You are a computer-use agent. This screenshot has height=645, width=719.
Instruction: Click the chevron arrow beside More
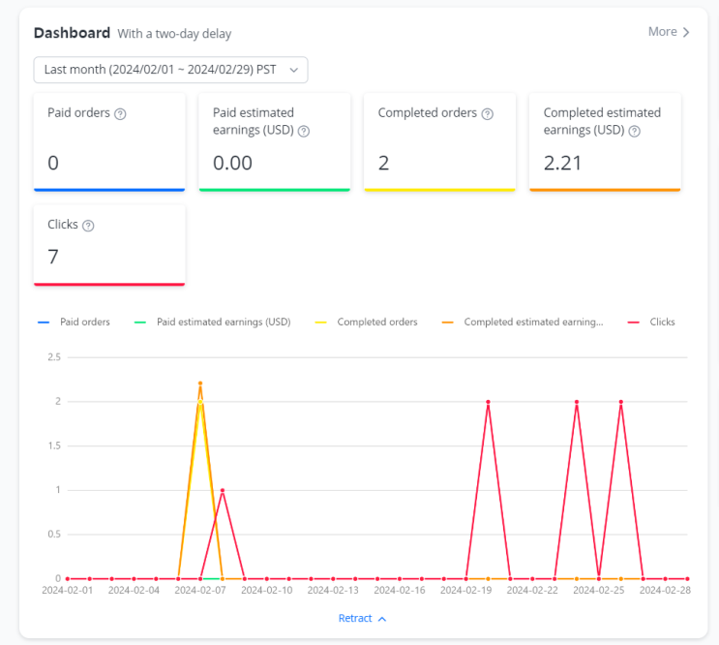[x=686, y=32]
